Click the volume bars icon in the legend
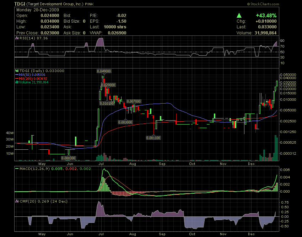This screenshot has height=237, width=302. 17,82
